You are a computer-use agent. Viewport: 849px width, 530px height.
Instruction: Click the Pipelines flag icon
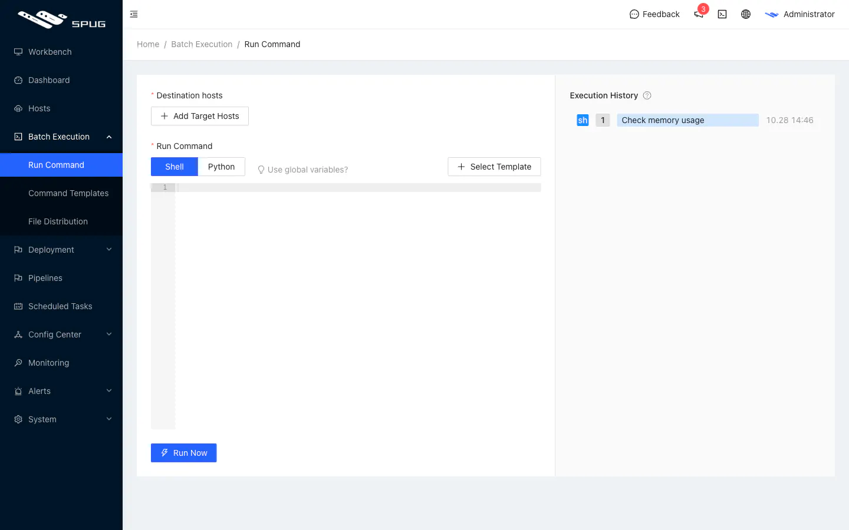[18, 278]
